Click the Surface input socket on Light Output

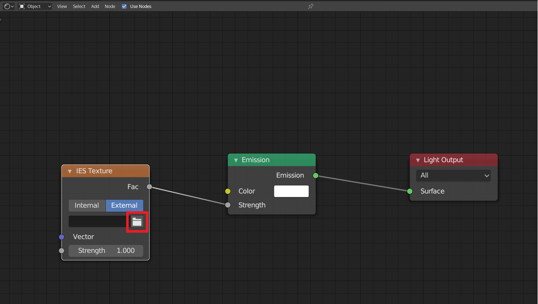[x=409, y=191]
